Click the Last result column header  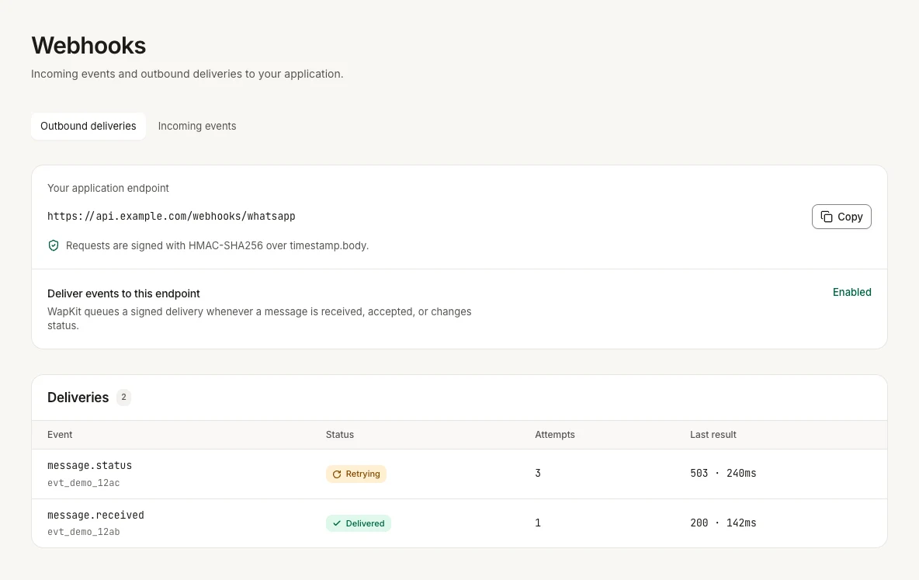(713, 435)
